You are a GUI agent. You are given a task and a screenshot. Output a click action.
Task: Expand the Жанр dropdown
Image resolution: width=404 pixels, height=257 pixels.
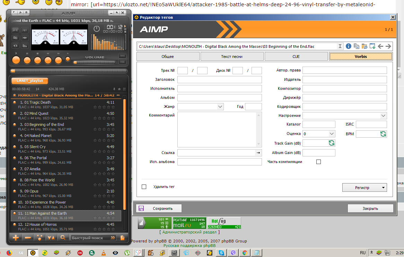pos(220,106)
